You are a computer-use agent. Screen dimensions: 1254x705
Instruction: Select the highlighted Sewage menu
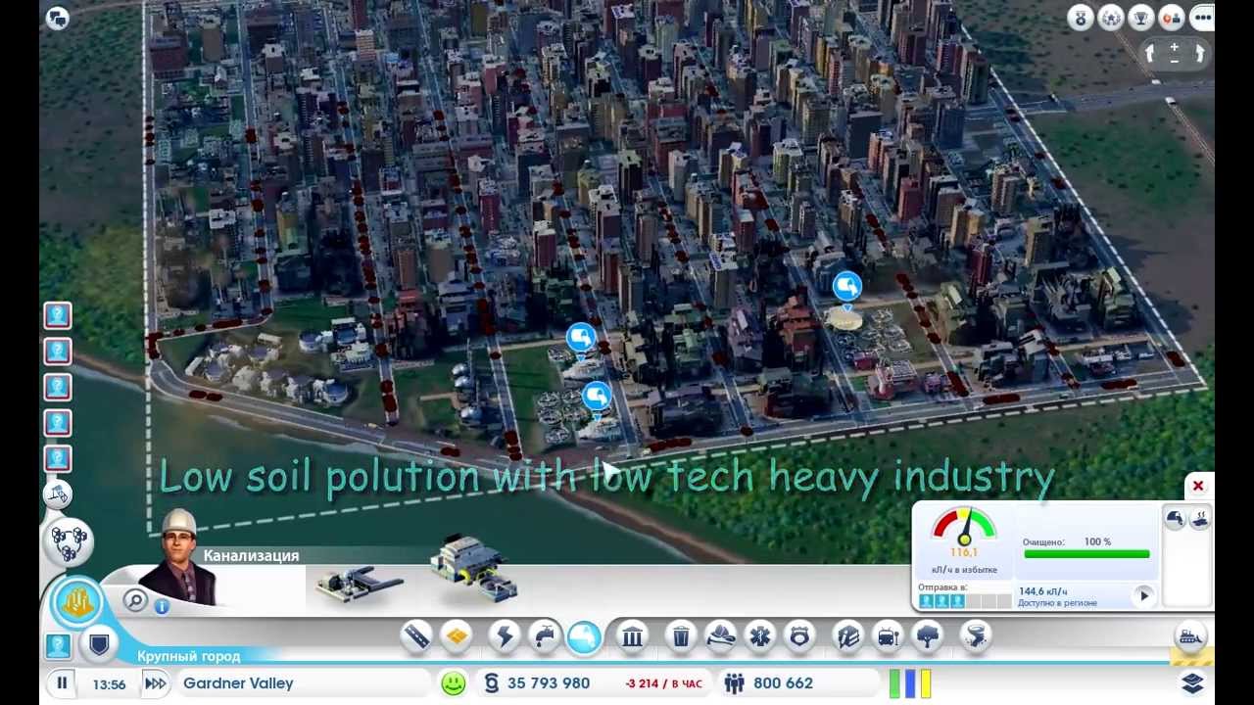click(584, 637)
